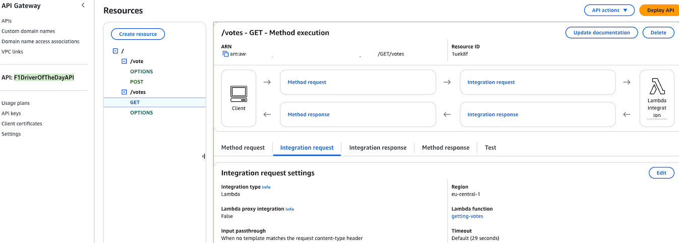
Task: Collapse the API Gateway sidebar with the chevron
Action: (x=83, y=6)
